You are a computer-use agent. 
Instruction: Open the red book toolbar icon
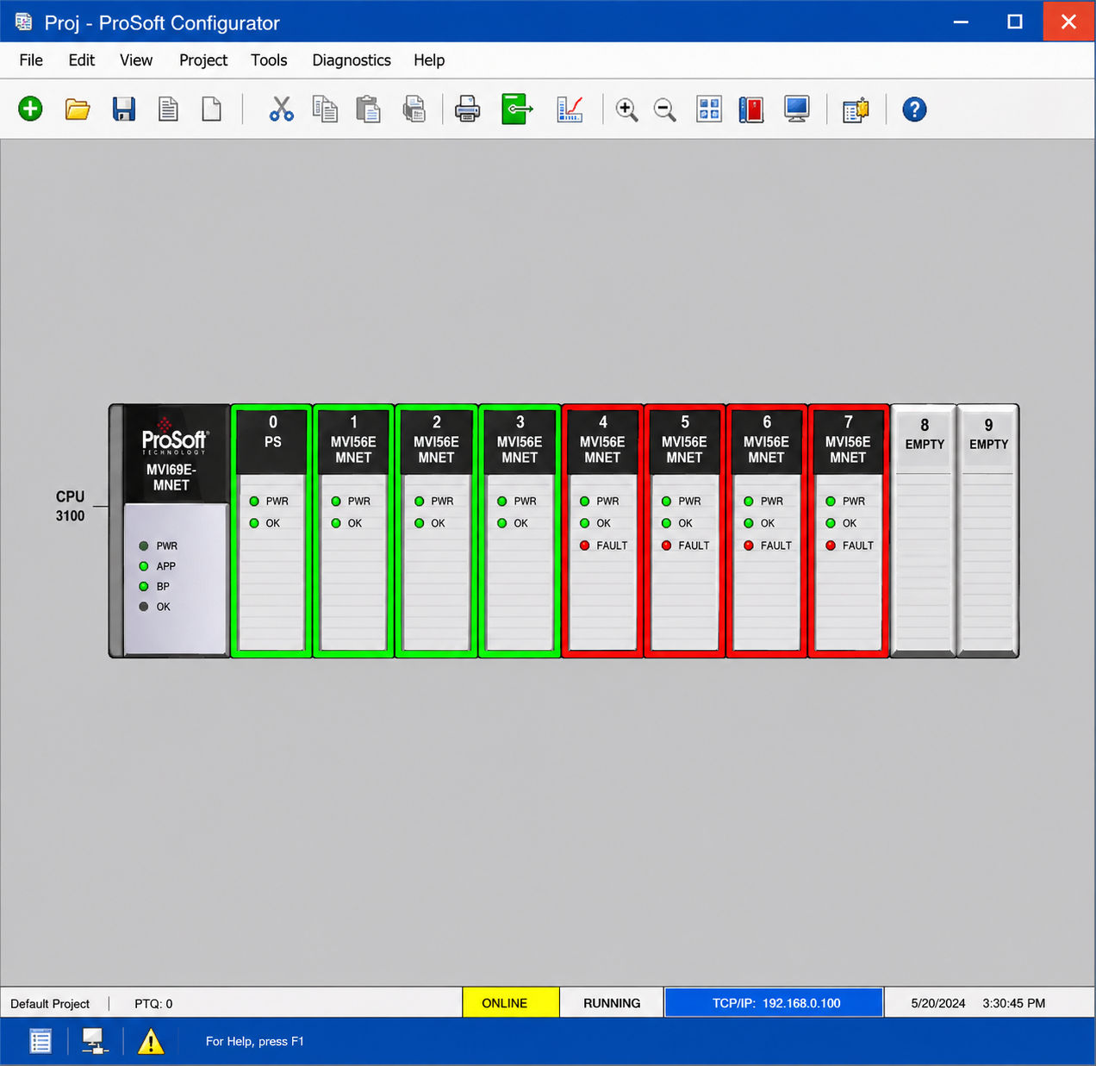coord(751,109)
